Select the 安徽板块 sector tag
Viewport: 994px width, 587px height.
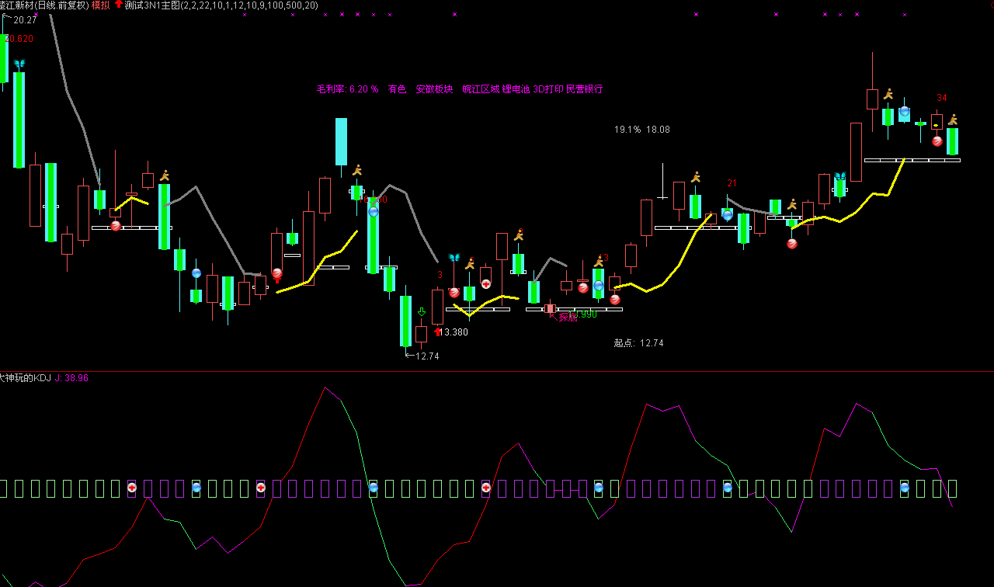pos(434,89)
